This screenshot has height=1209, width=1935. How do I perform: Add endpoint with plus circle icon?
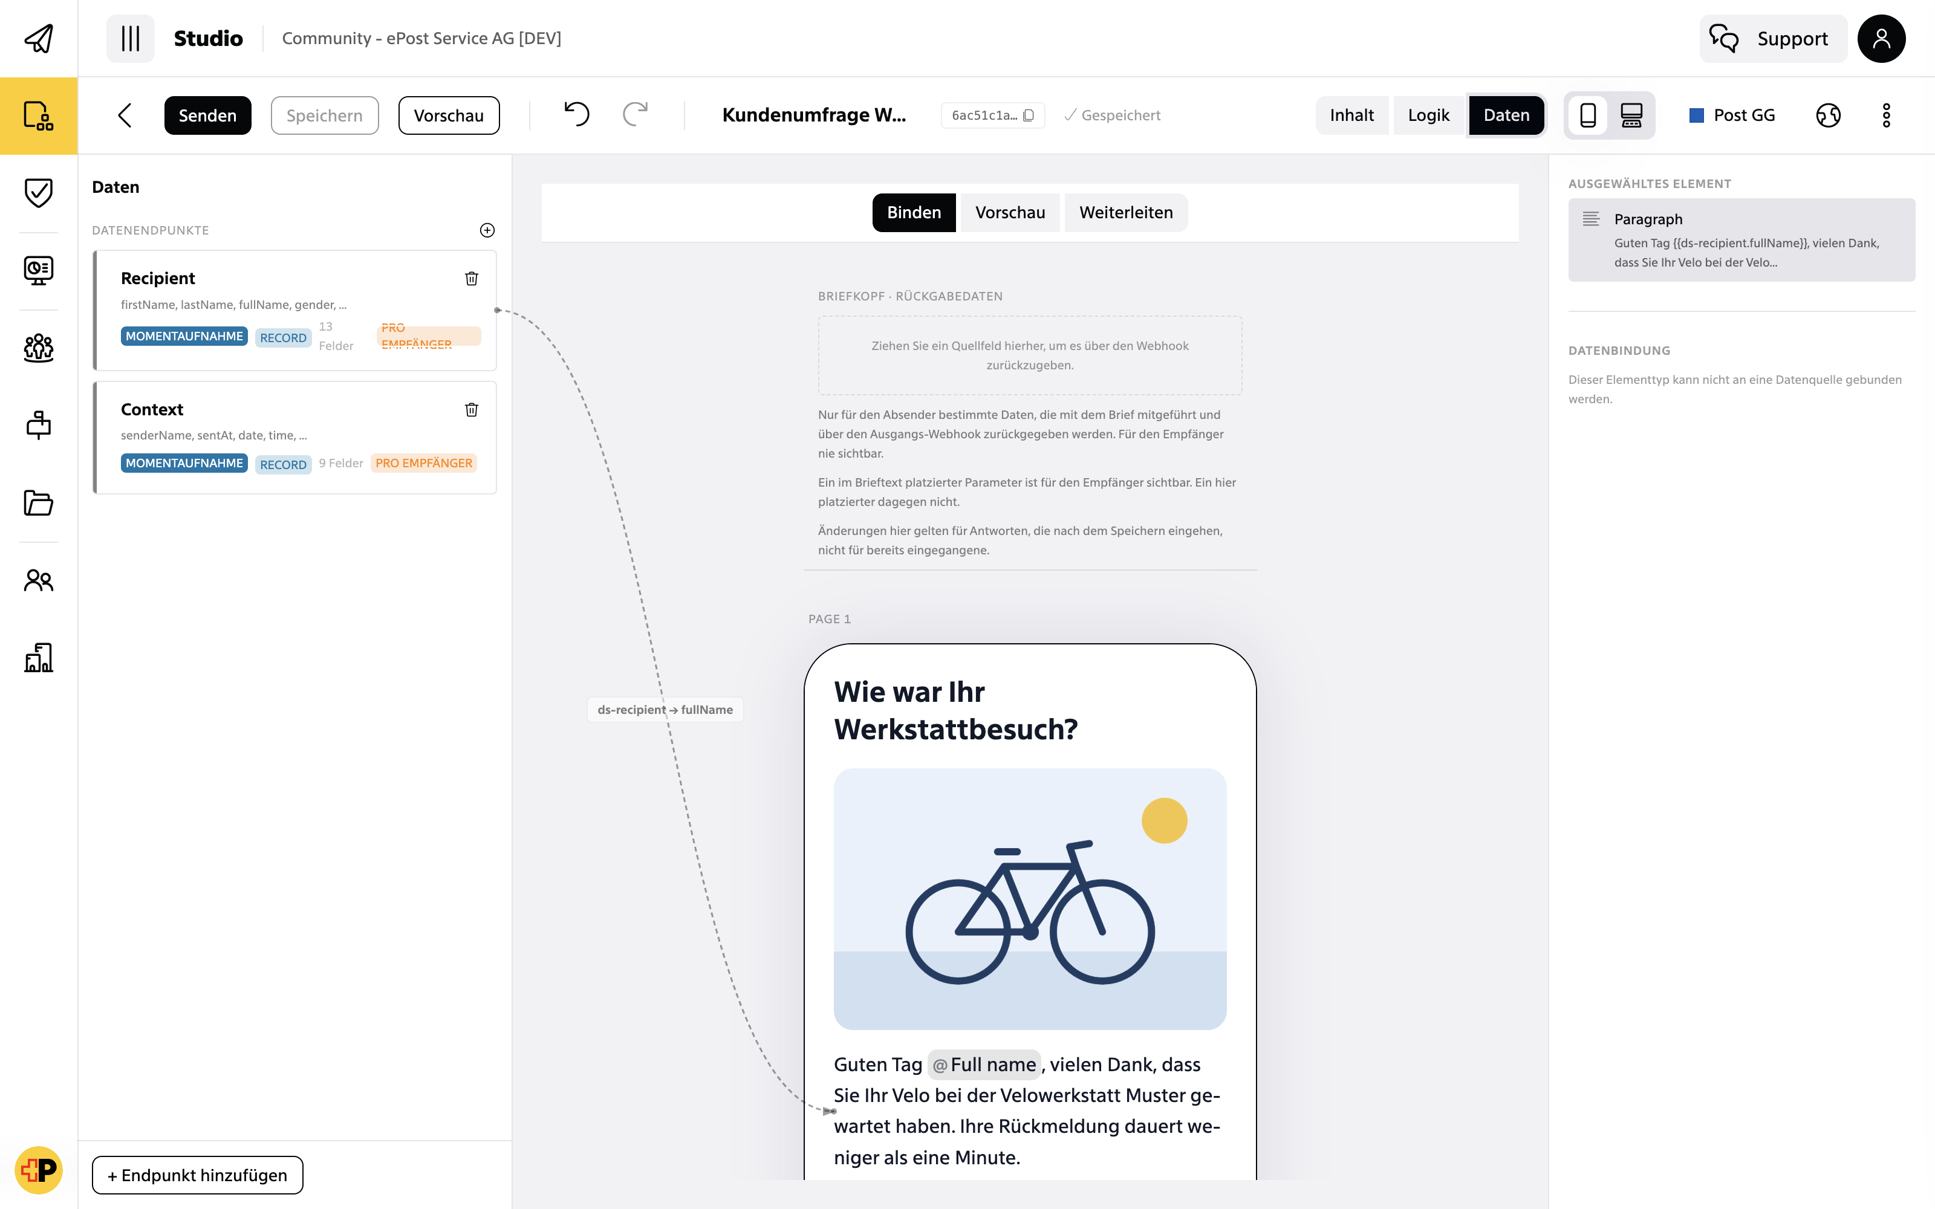coord(487,230)
